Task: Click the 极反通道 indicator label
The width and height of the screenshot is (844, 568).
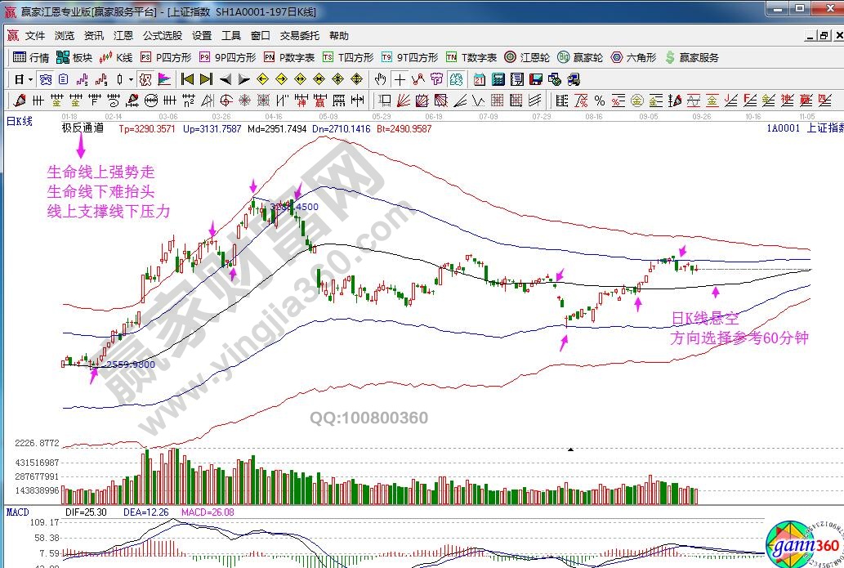Action: (x=83, y=128)
